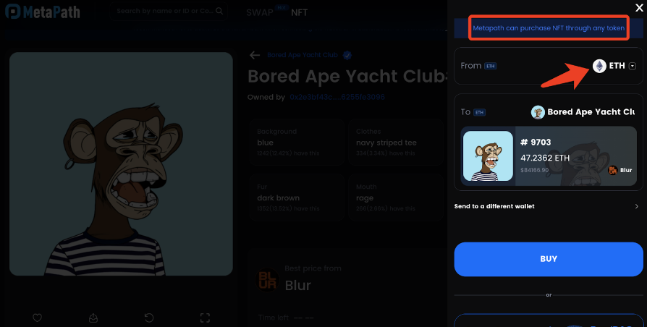
Task: Click the ETH network tag beside From
Action: (x=491, y=66)
